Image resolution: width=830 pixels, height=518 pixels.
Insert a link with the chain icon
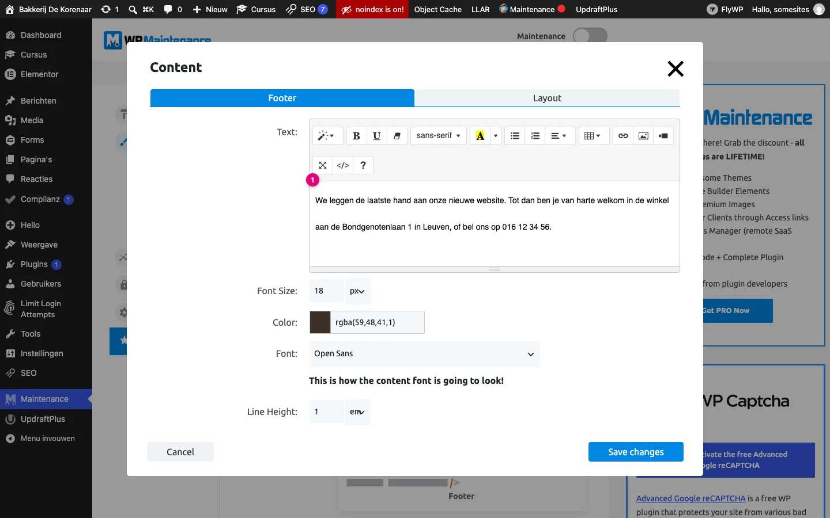click(623, 136)
